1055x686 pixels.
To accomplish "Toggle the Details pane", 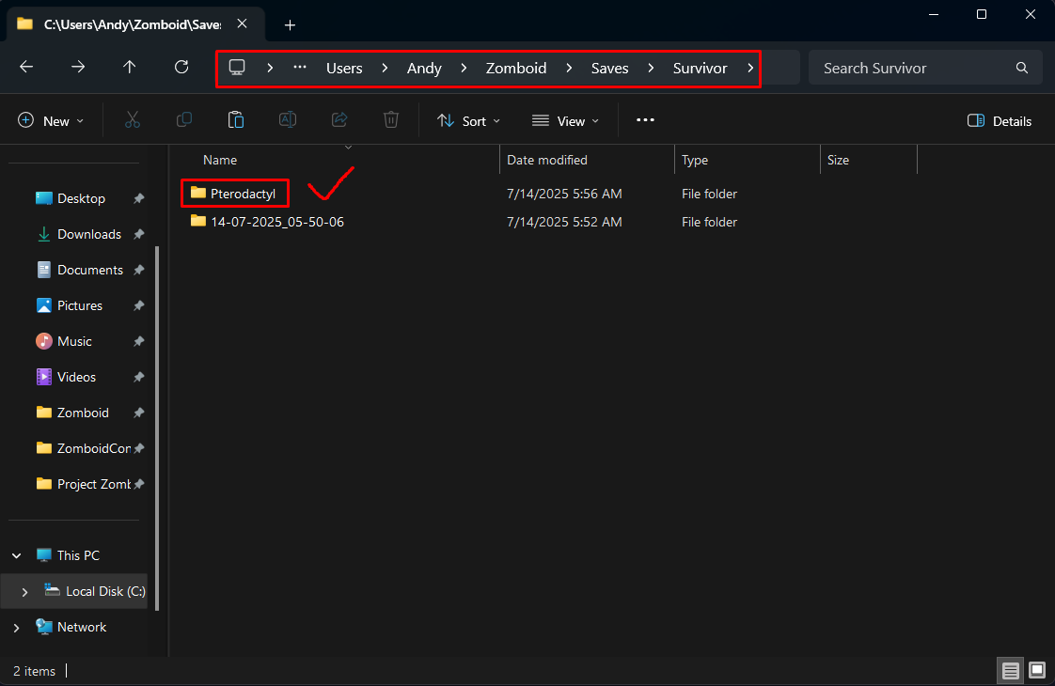I will pyautogui.click(x=1000, y=120).
